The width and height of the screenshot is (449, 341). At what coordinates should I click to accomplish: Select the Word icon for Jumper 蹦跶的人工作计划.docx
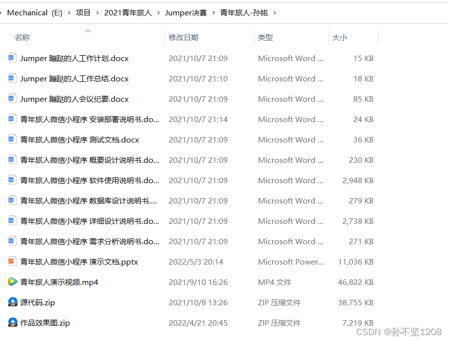pos(12,58)
